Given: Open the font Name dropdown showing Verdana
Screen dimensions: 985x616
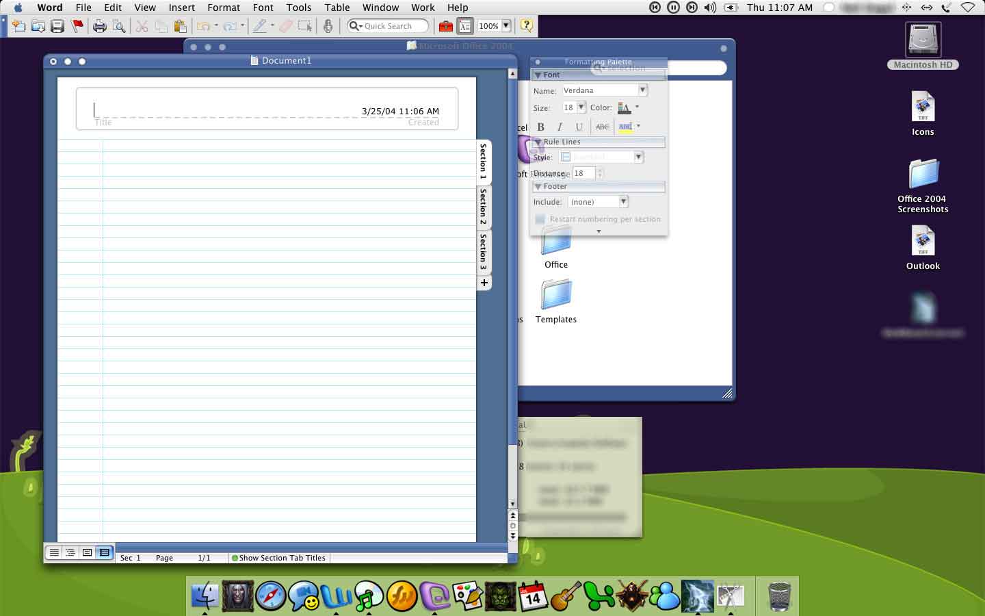Looking at the screenshot, I should 642,90.
